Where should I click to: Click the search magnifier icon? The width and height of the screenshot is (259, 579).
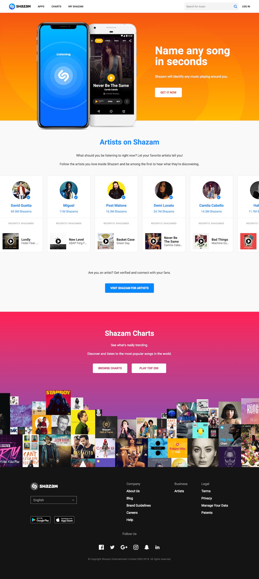pyautogui.click(x=235, y=6)
